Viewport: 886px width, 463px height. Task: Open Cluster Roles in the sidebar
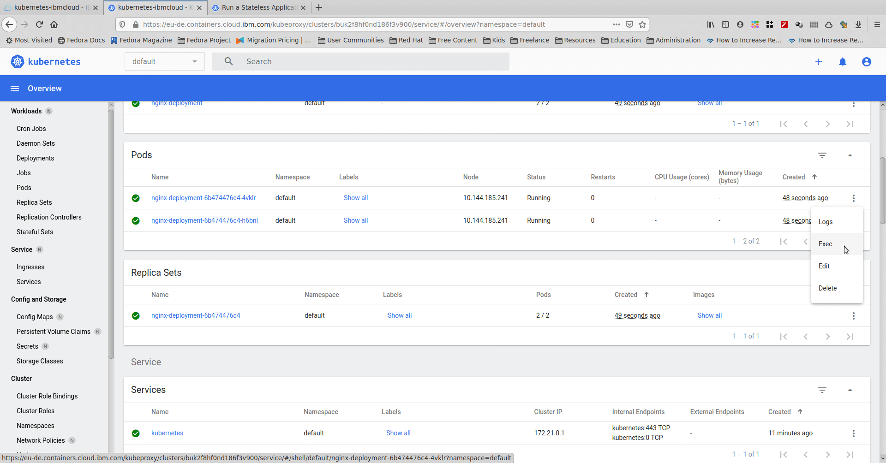(x=36, y=411)
